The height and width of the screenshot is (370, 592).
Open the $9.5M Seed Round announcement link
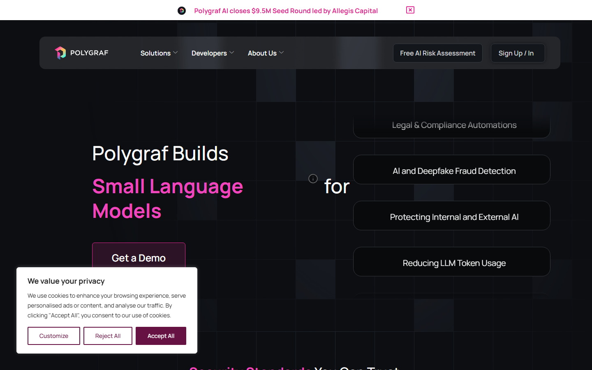point(286,10)
